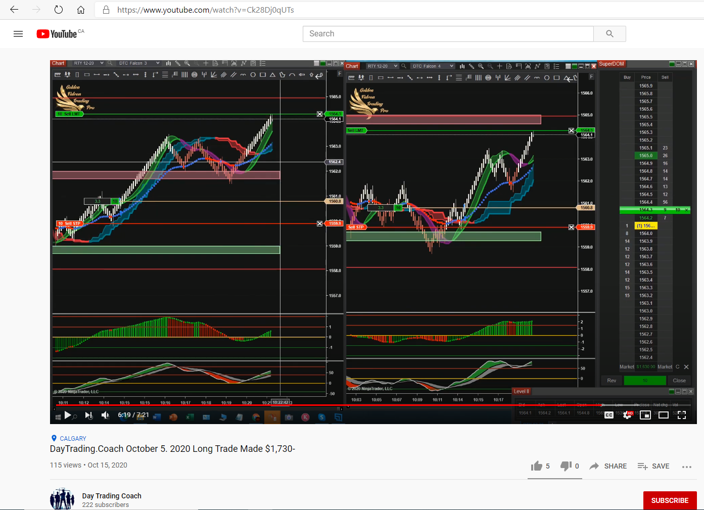Skip to the next video
704x510 pixels.
point(89,415)
